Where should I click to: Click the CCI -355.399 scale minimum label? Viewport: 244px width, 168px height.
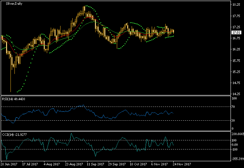238,159
